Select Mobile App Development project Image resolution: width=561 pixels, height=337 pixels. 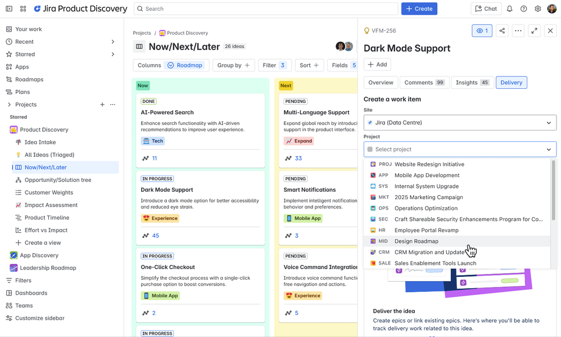457,176
